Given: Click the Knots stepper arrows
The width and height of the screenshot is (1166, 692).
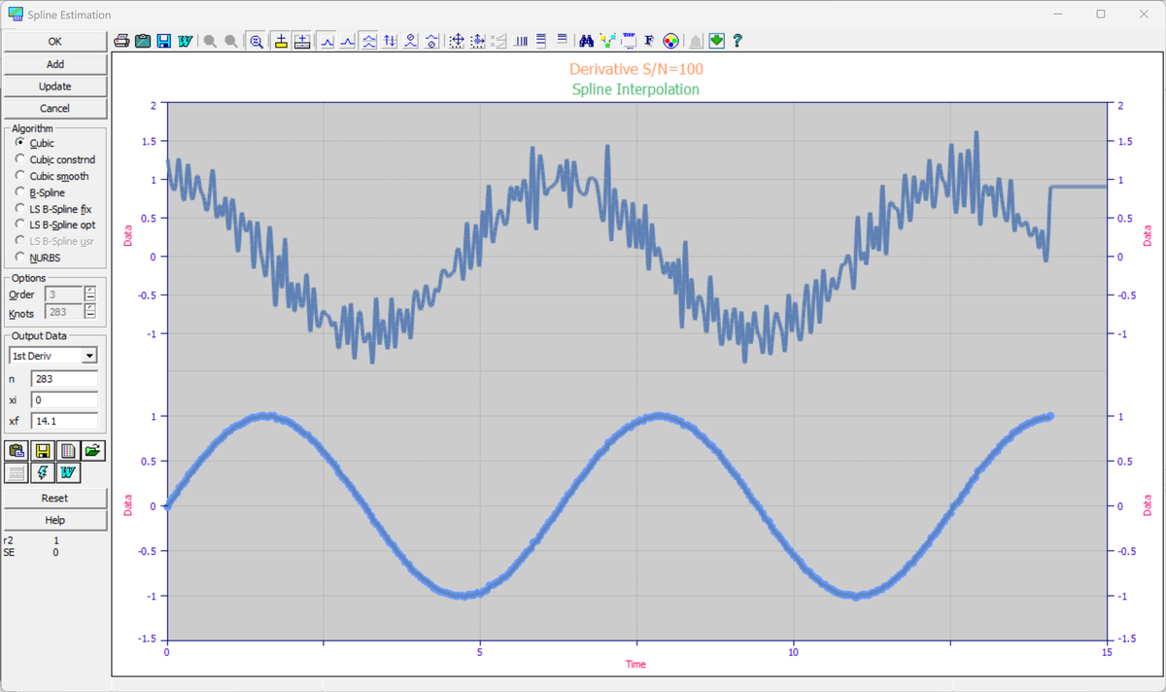Looking at the screenshot, I should (90, 311).
